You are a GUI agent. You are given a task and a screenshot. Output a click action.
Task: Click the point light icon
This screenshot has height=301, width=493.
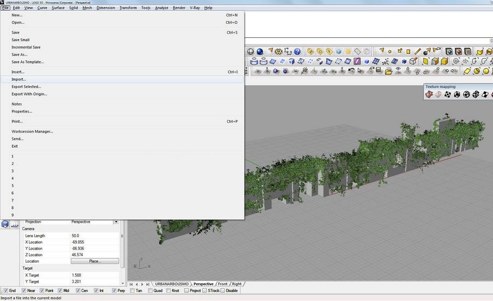390,51
